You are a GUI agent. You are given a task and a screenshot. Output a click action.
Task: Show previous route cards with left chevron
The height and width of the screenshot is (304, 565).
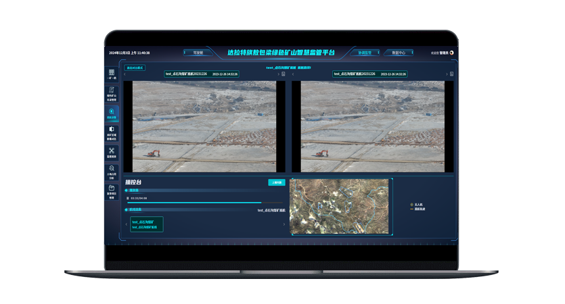(x=126, y=224)
